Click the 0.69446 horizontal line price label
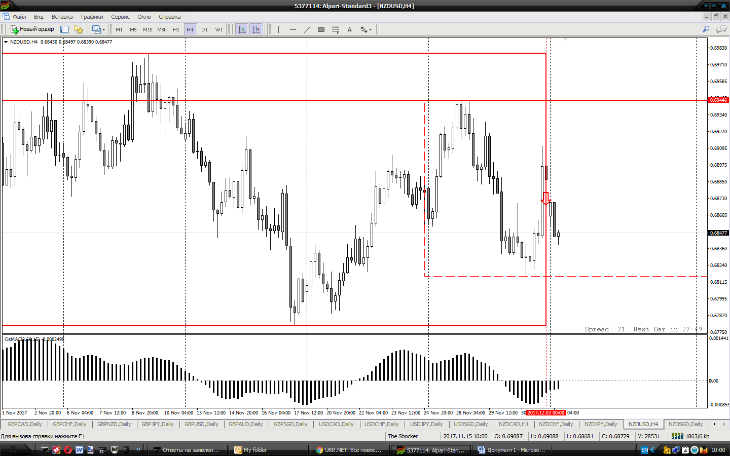Image resolution: width=730 pixels, height=456 pixels. click(718, 100)
